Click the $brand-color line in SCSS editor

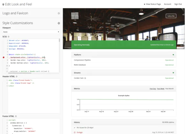tap(19, 41)
